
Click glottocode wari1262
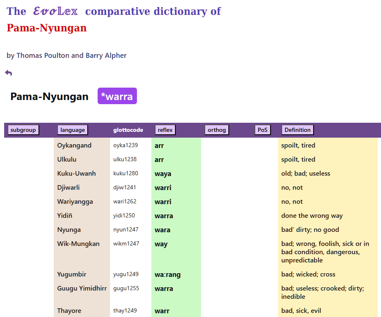click(125, 201)
